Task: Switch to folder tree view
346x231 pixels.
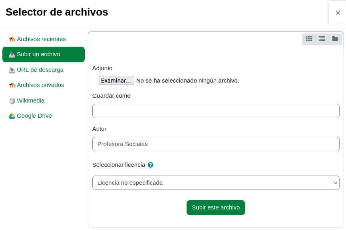Action: pos(335,39)
